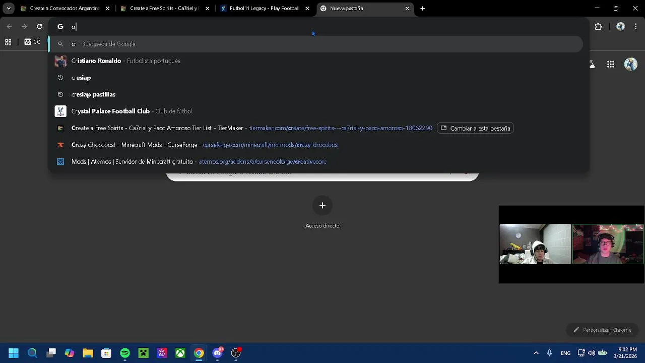Image resolution: width=645 pixels, height=363 pixels.
Task: Click the Aternos favicon in suggestions
Action: [x=60, y=162]
